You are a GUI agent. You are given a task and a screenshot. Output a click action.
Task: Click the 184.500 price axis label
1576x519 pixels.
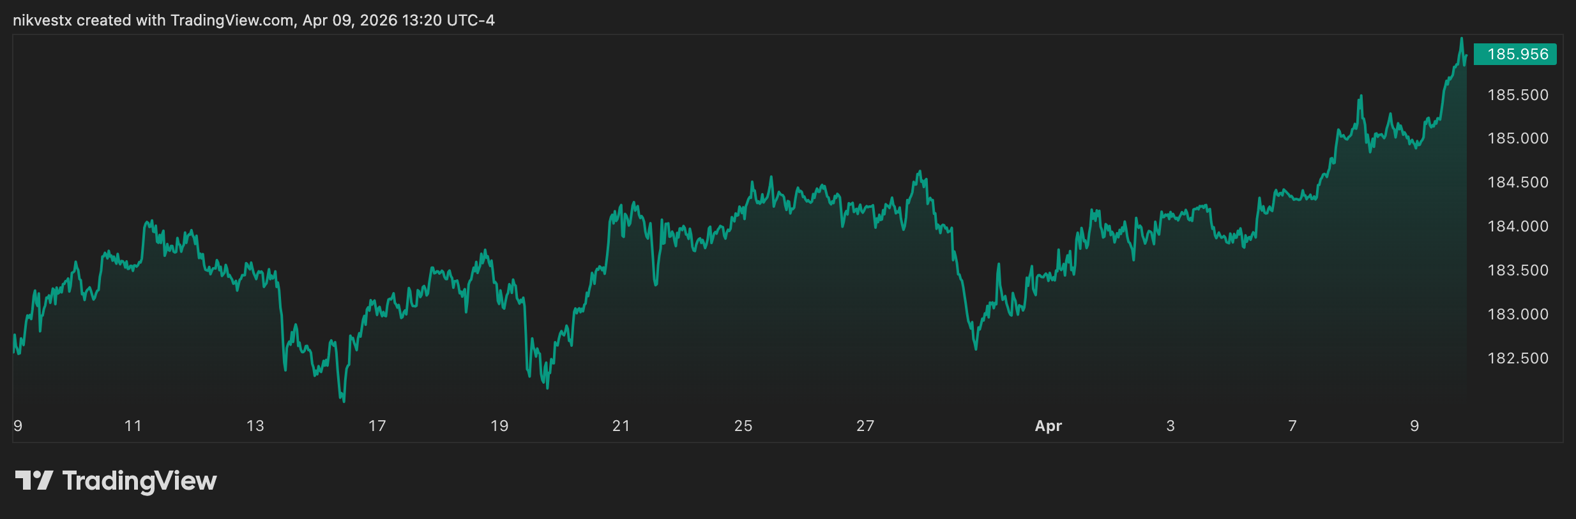[1518, 182]
